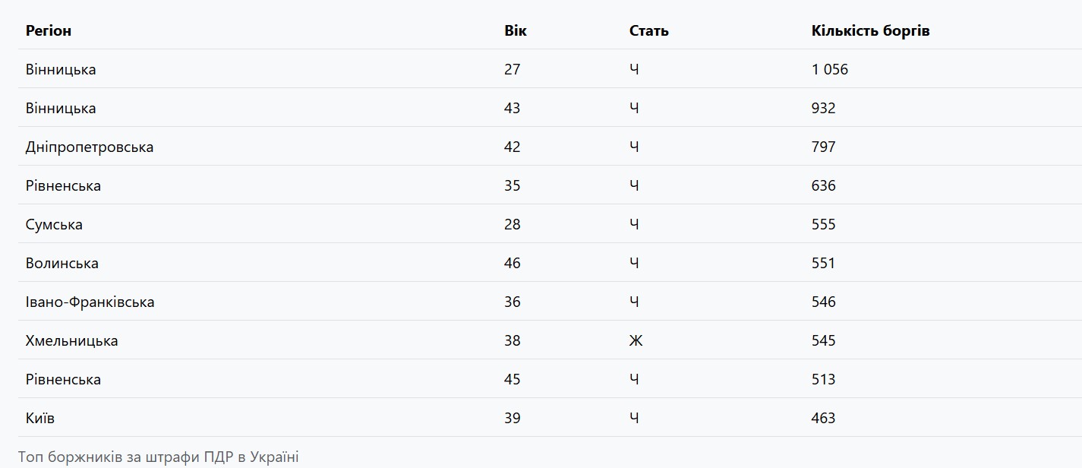Click the Кількість боргів column header
The width and height of the screenshot is (1082, 468).
(x=870, y=31)
